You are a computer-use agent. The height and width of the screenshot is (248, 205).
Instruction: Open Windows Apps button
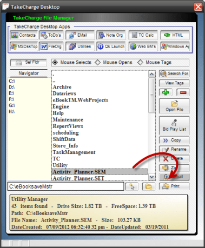click(x=175, y=46)
